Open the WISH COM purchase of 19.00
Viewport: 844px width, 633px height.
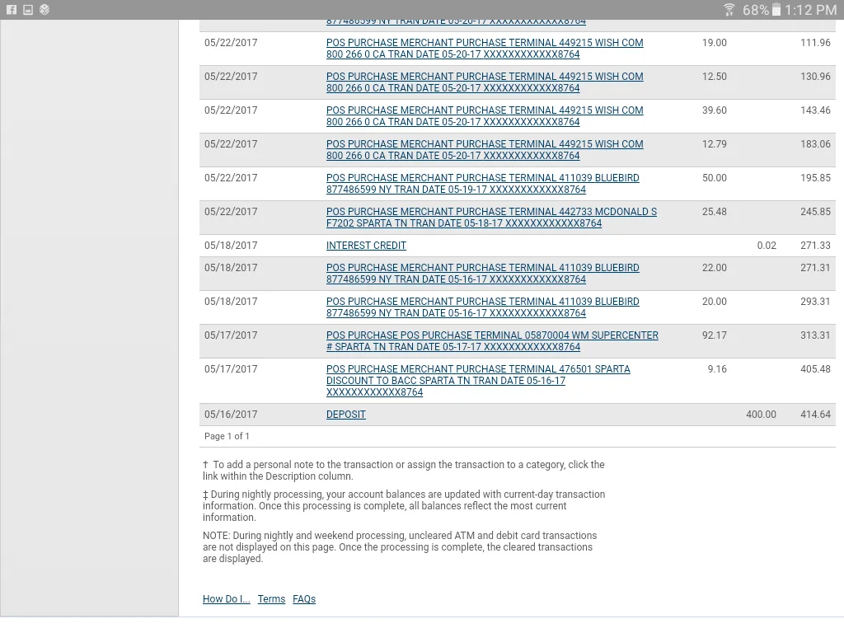pos(485,49)
